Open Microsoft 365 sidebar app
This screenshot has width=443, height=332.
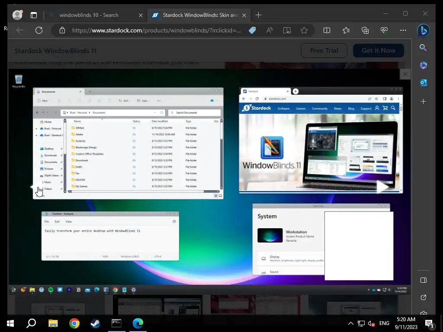point(423,65)
